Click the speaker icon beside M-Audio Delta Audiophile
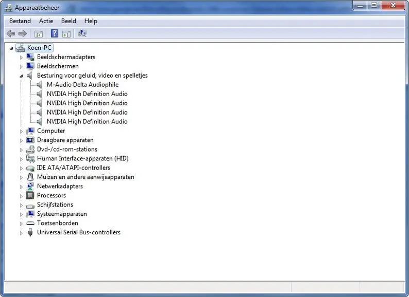This screenshot has width=409, height=297. point(39,85)
